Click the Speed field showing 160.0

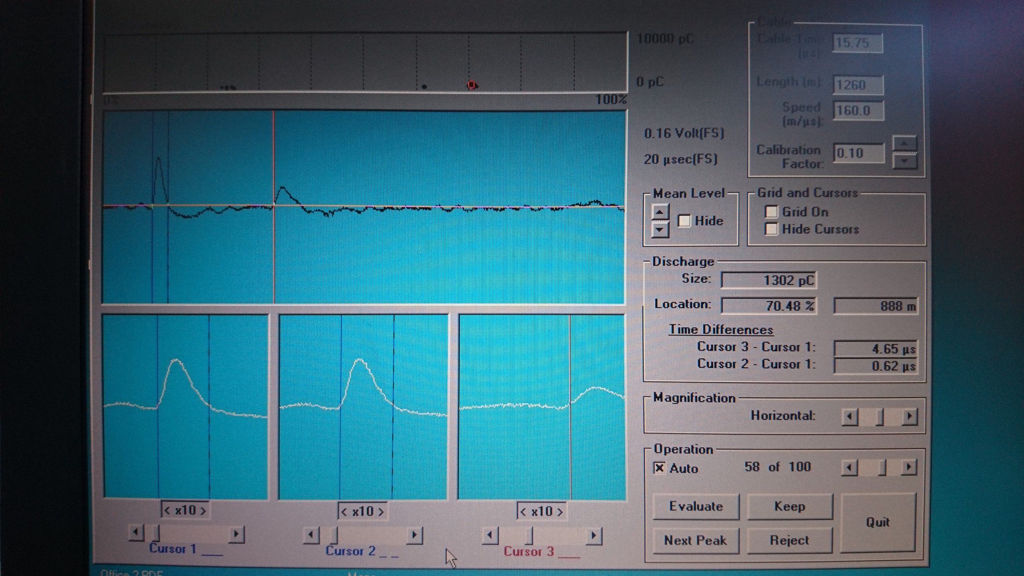tap(858, 110)
